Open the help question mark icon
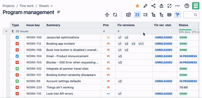This screenshot has height=98, width=202. (x=187, y=6)
